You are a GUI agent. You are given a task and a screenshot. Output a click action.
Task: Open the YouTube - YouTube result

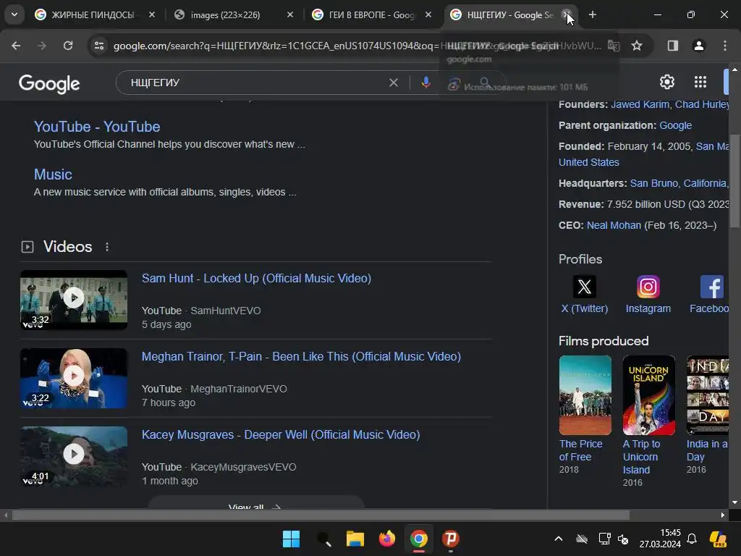point(97,127)
